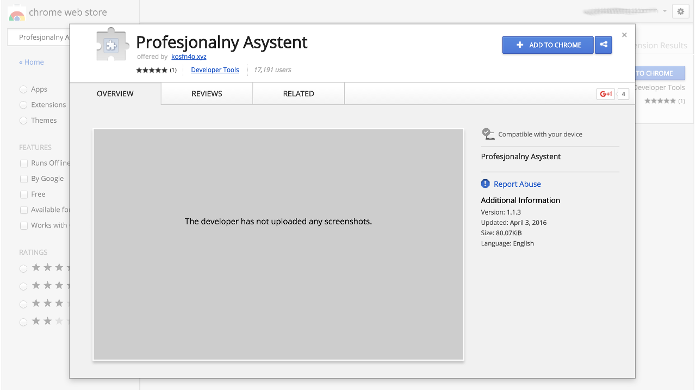Click the Profesjonalny Asystent puzzle piece icon
This screenshot has width=696, height=390.
click(112, 44)
